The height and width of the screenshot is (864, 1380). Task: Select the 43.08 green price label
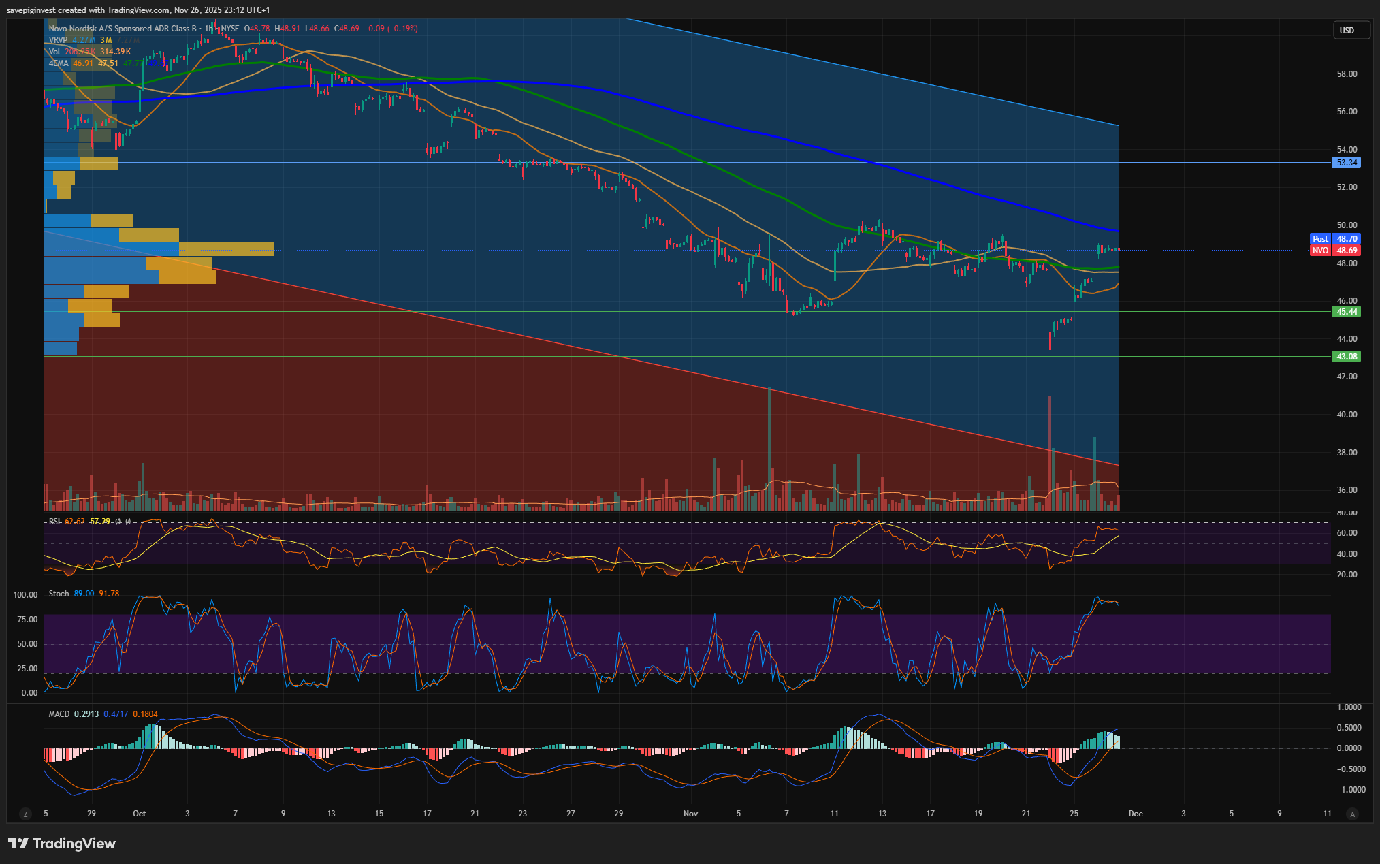click(x=1345, y=357)
